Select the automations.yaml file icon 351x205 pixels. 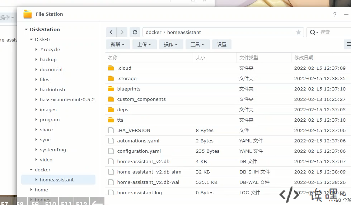pyautogui.click(x=111, y=141)
